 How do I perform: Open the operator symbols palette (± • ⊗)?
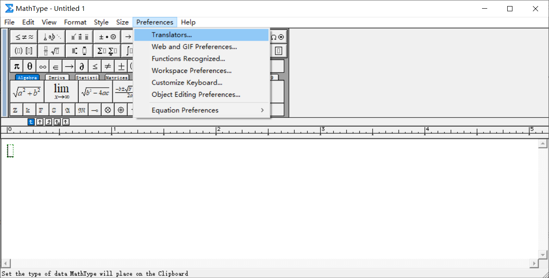[x=107, y=37]
